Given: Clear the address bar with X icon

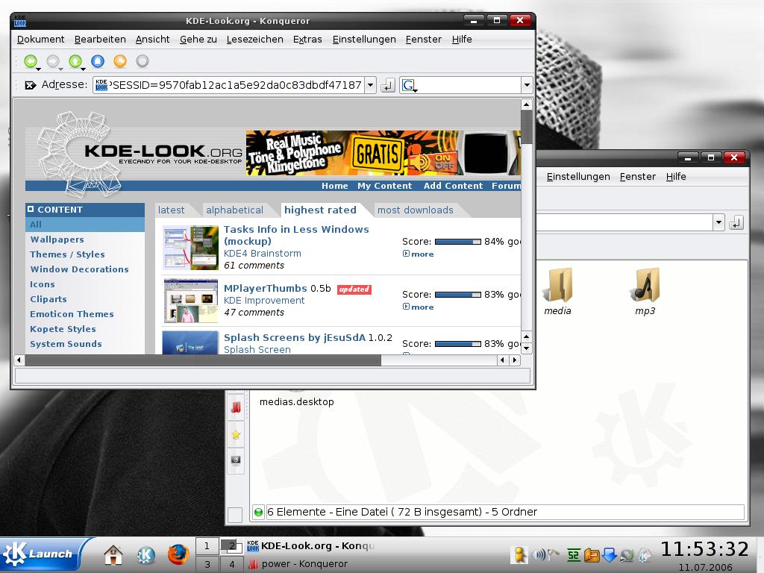Looking at the screenshot, I should [30, 85].
